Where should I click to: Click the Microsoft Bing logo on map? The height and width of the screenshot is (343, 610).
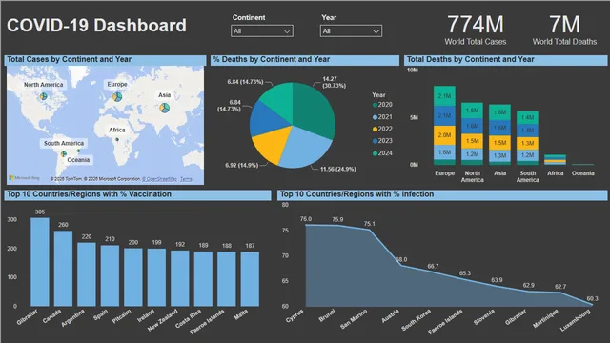(x=24, y=178)
